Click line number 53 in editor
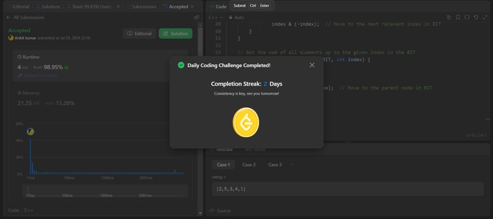This screenshot has width=493, height=219. tap(218, 52)
